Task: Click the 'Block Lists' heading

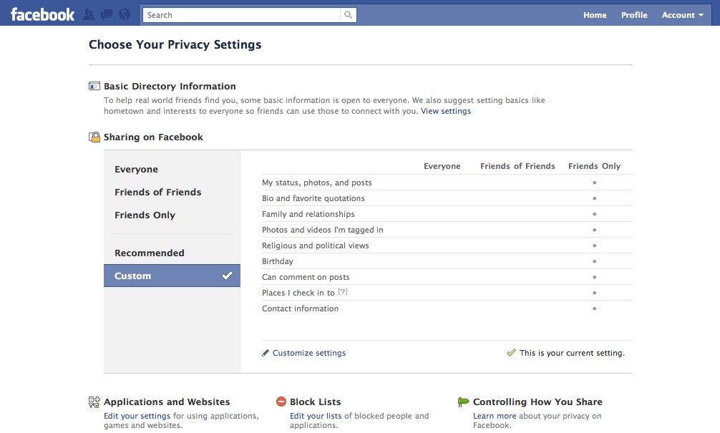Action: (316, 402)
